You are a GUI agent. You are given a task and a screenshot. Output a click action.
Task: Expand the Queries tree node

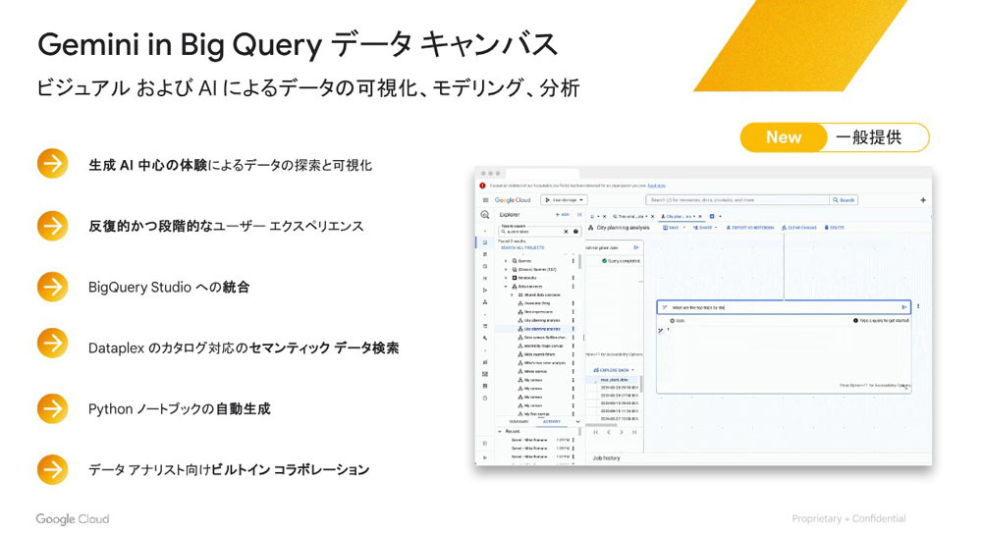(507, 261)
